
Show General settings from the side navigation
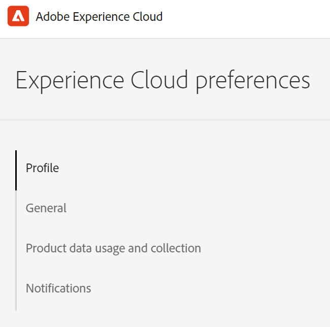click(x=46, y=208)
